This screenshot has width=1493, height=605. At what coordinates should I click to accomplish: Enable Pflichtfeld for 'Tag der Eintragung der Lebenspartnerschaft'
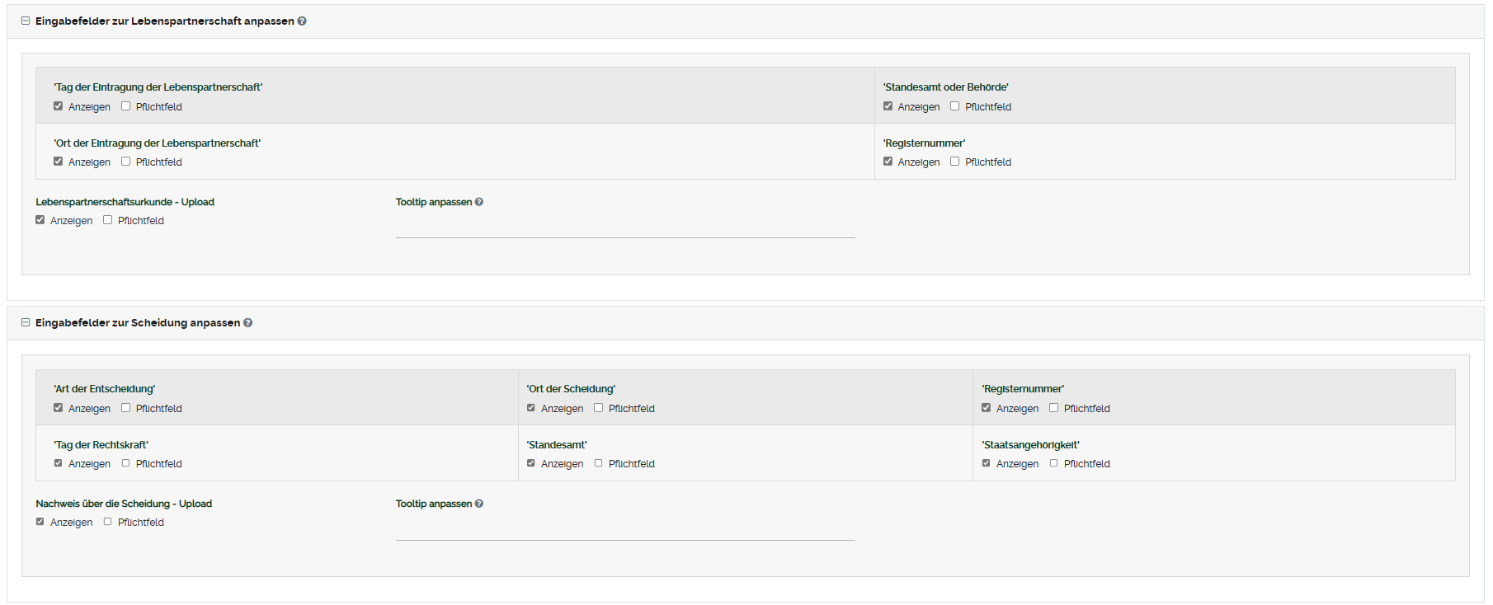(126, 106)
